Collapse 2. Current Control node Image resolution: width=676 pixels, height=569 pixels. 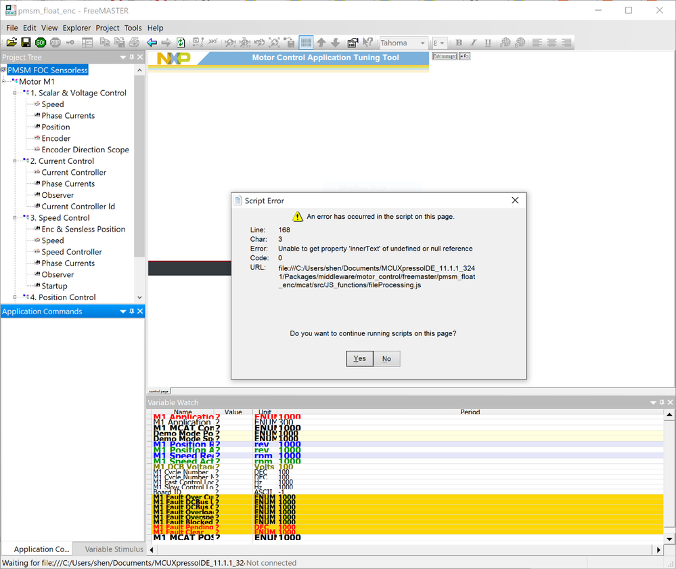(15, 161)
